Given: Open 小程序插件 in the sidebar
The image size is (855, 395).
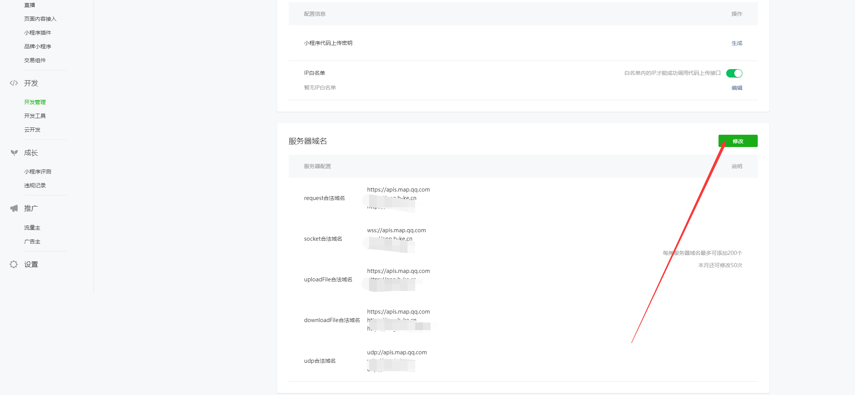Looking at the screenshot, I should [38, 33].
